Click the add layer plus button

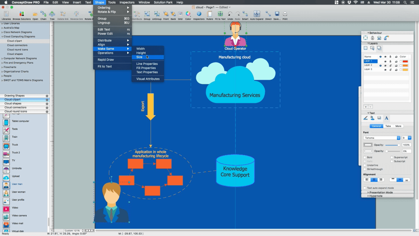click(x=366, y=107)
